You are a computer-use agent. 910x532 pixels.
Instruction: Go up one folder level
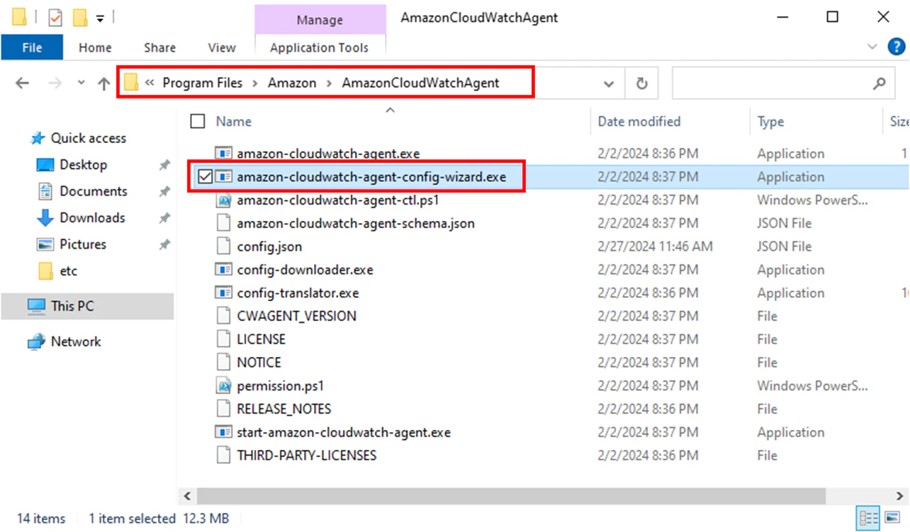click(104, 84)
